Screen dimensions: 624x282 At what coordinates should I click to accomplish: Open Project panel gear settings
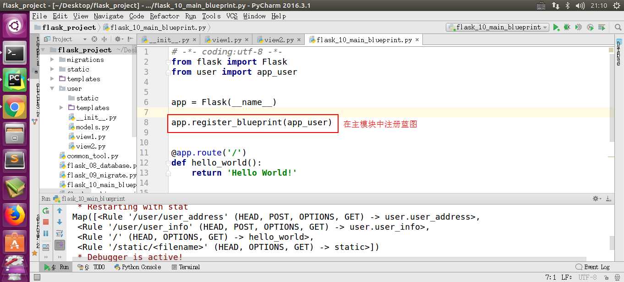point(118,39)
